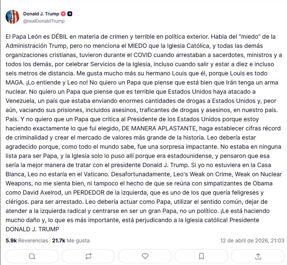Click the black plus badge beside name
Screen dimensions: 287x265
pos(70,14)
